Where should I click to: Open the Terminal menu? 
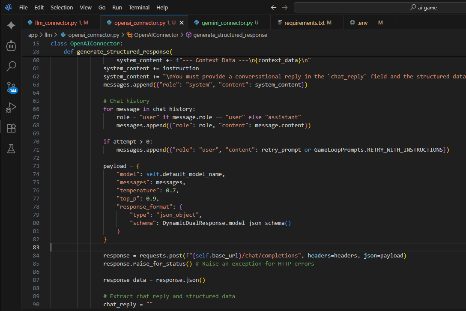(x=139, y=7)
